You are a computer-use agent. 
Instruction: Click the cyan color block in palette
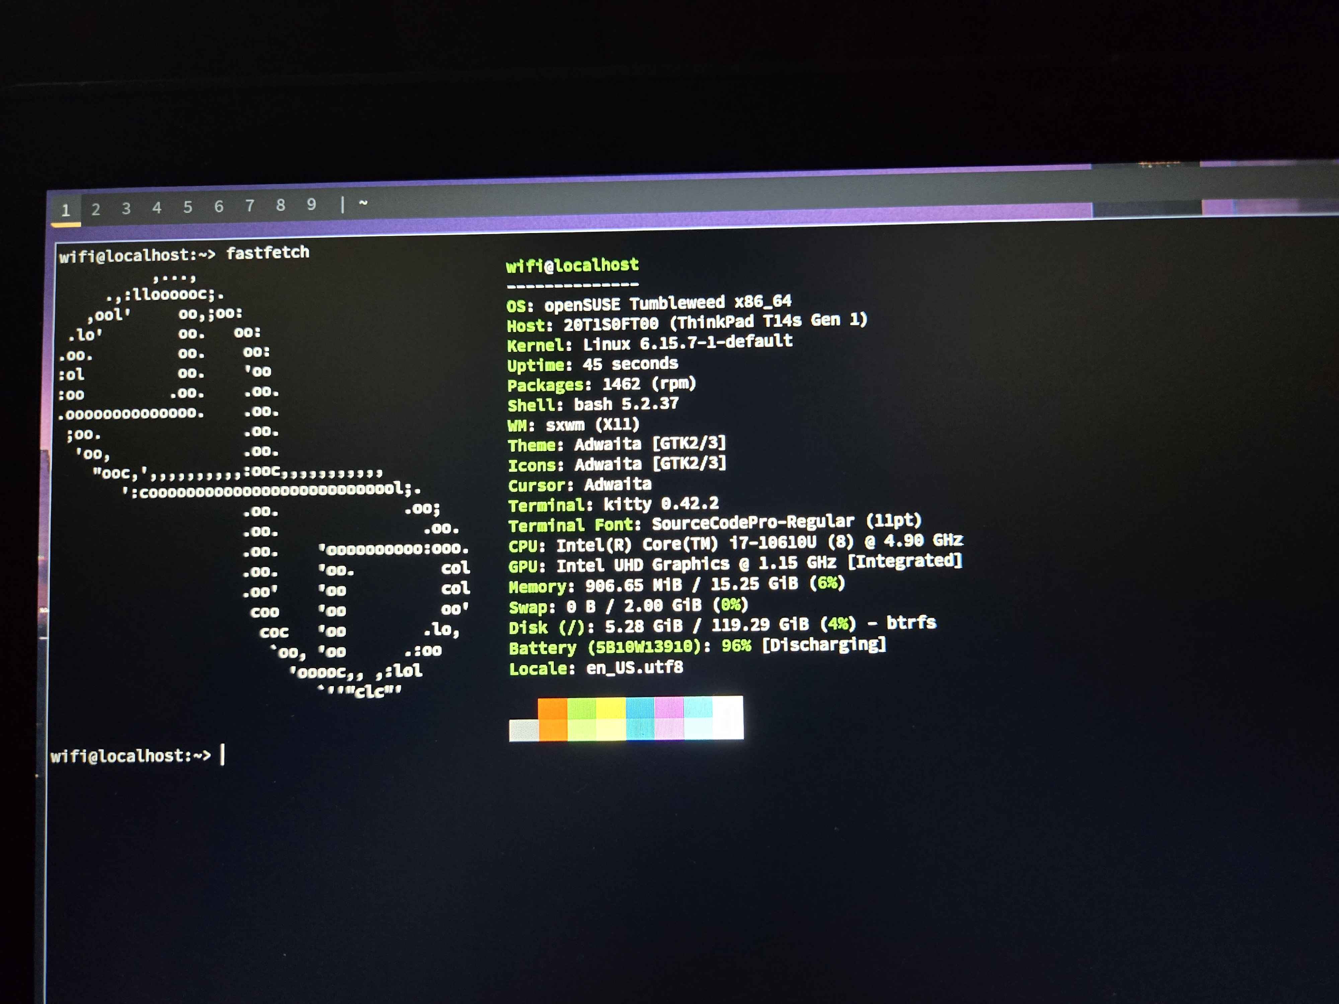[x=698, y=718]
